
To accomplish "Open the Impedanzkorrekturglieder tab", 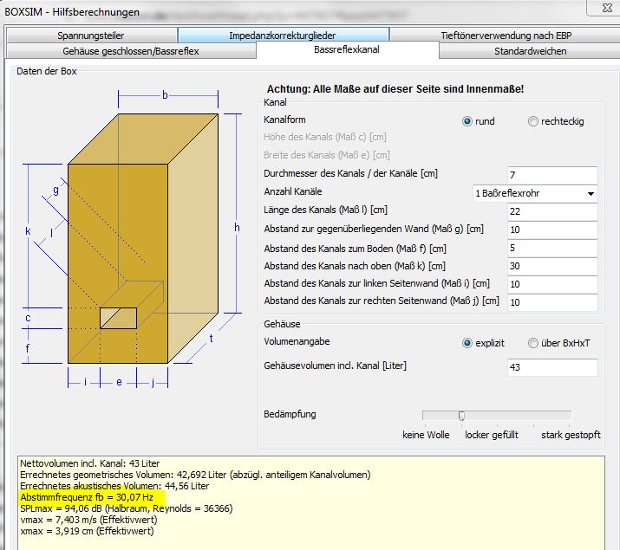I will (284, 35).
